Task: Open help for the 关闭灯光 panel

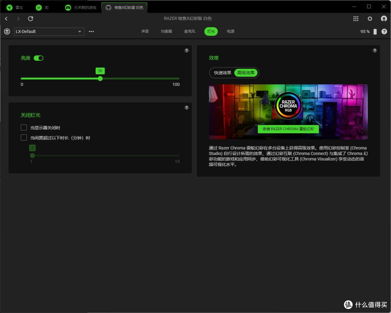Action: pyautogui.click(x=186, y=108)
